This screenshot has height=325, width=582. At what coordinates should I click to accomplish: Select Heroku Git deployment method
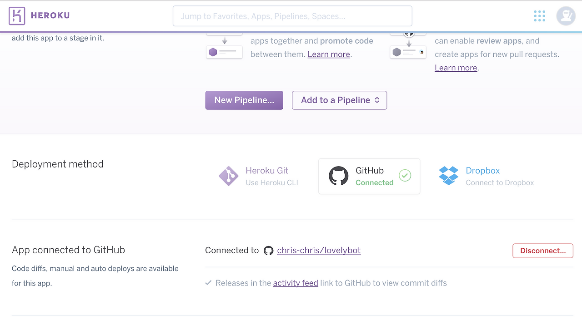click(x=258, y=176)
